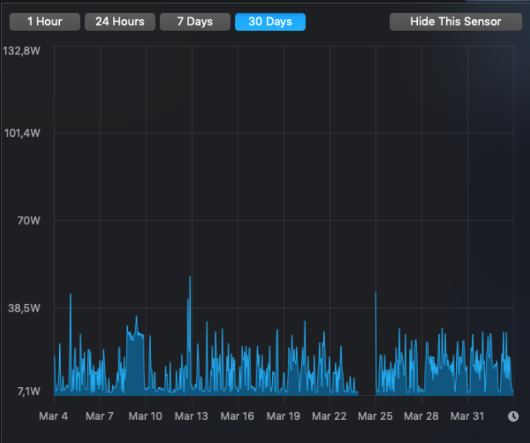
Task: Click the Mar 22 date label
Action: [329, 416]
